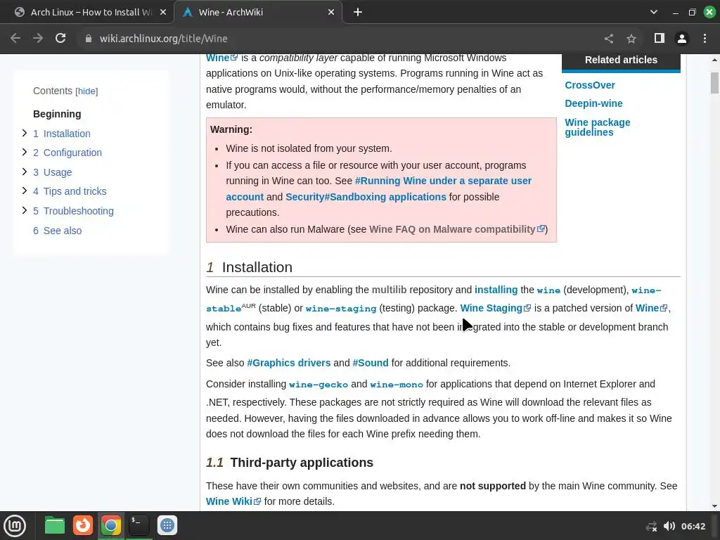The image size is (720, 540).
Task: Open the wine-mono package link
Action: point(397,385)
